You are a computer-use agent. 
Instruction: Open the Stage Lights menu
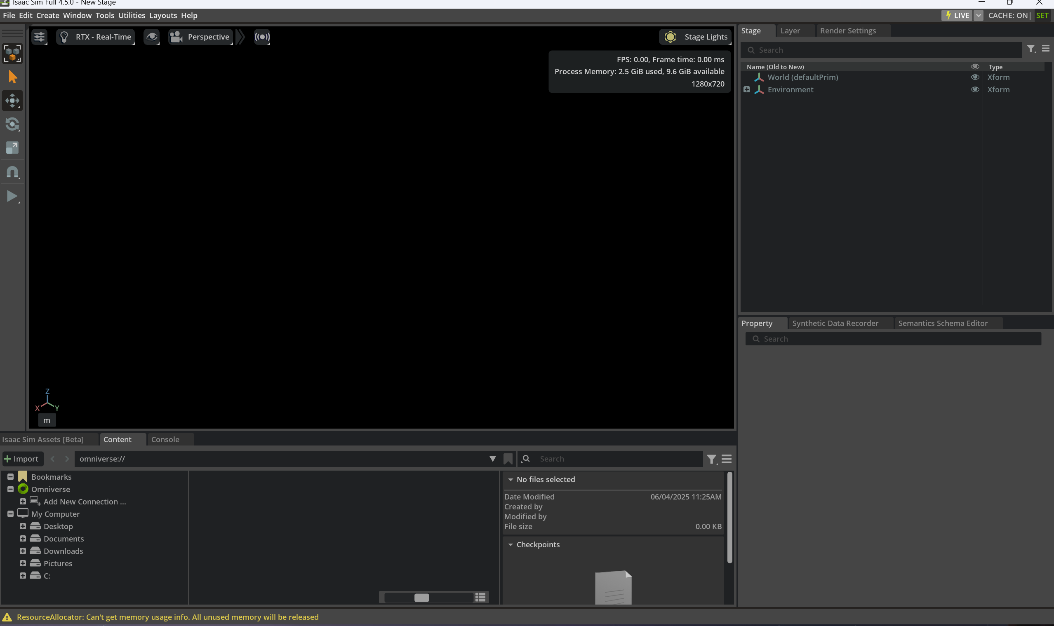pyautogui.click(x=695, y=37)
